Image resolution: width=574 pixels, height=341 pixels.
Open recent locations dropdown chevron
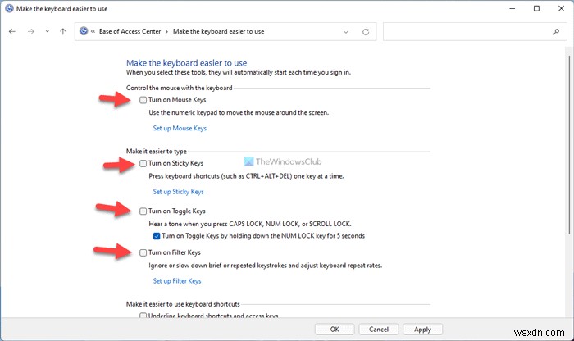[48, 31]
